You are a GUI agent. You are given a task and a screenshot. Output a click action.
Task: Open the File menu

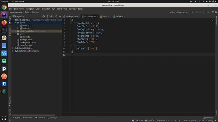click(x=11, y=9)
